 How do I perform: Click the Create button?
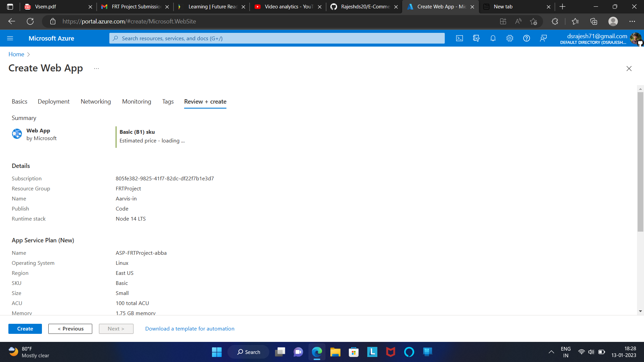(x=25, y=329)
